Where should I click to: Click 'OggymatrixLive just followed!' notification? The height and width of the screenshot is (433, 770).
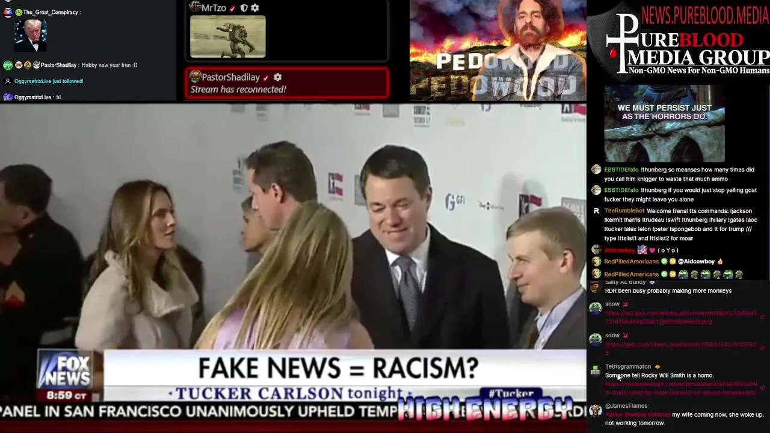click(49, 81)
